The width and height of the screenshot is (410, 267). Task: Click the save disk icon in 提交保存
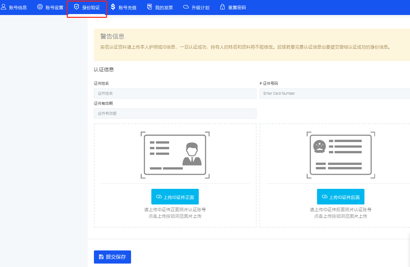(101, 257)
